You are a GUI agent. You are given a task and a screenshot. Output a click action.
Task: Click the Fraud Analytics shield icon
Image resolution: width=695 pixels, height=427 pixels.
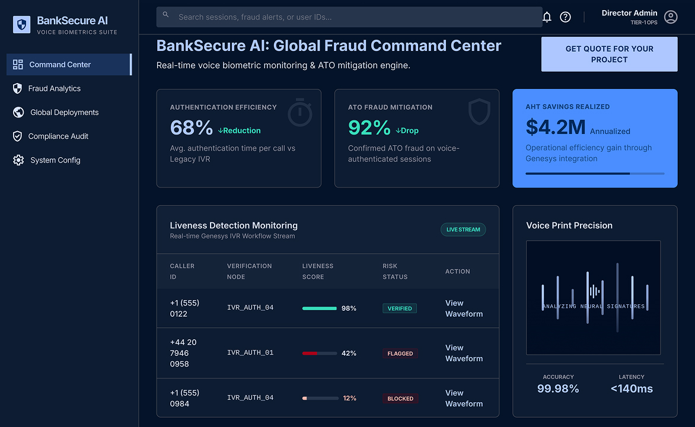click(x=17, y=88)
